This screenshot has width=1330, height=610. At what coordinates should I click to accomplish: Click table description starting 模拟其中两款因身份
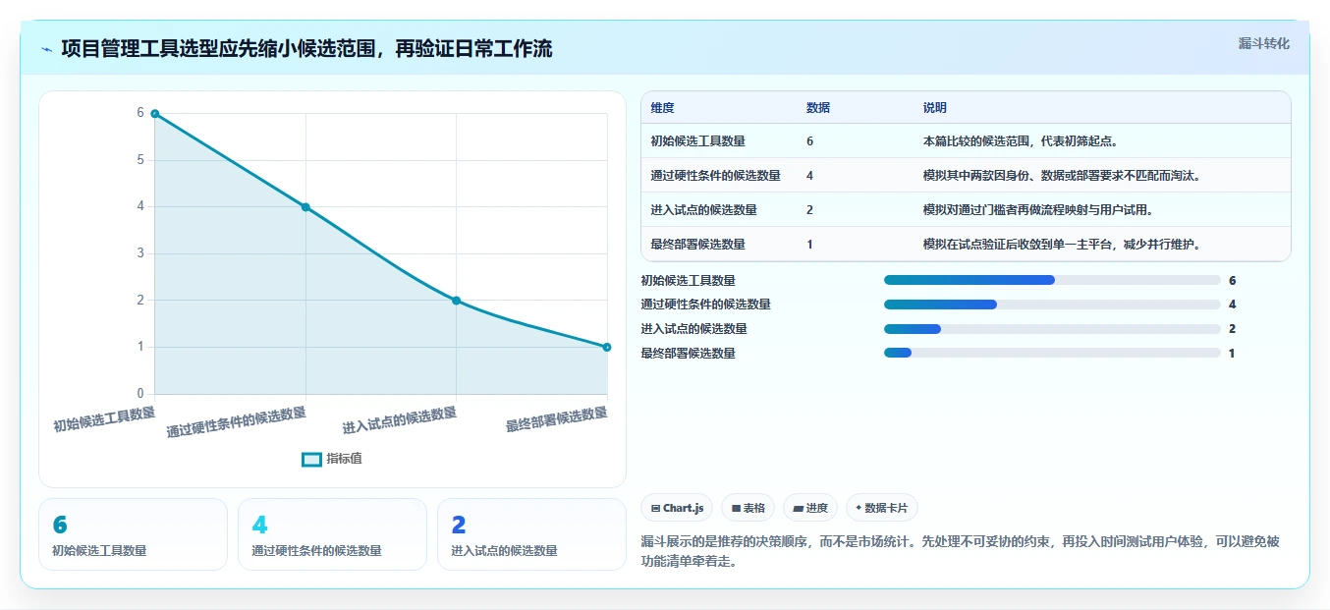click(1062, 176)
